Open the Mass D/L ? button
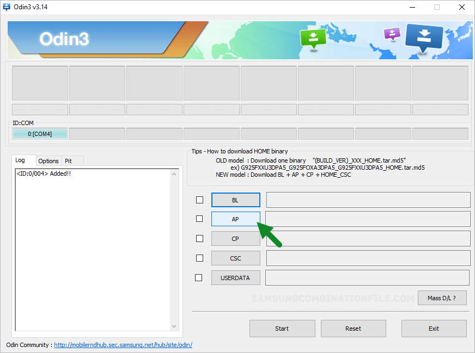475x353 pixels. click(442, 298)
